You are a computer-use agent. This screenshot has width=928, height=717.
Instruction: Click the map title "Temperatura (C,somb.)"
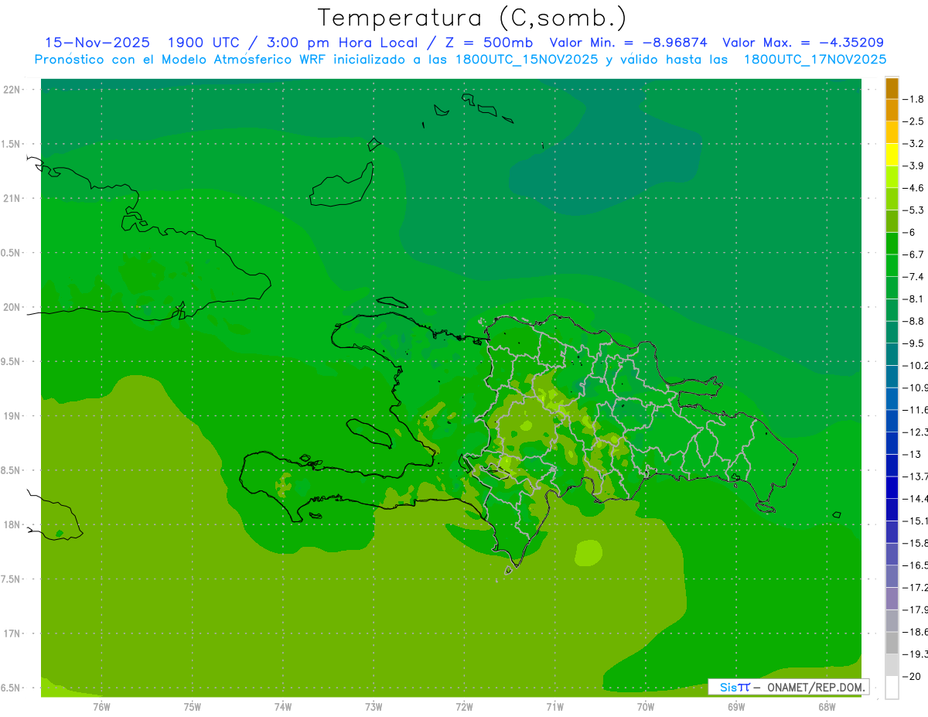tap(472, 19)
